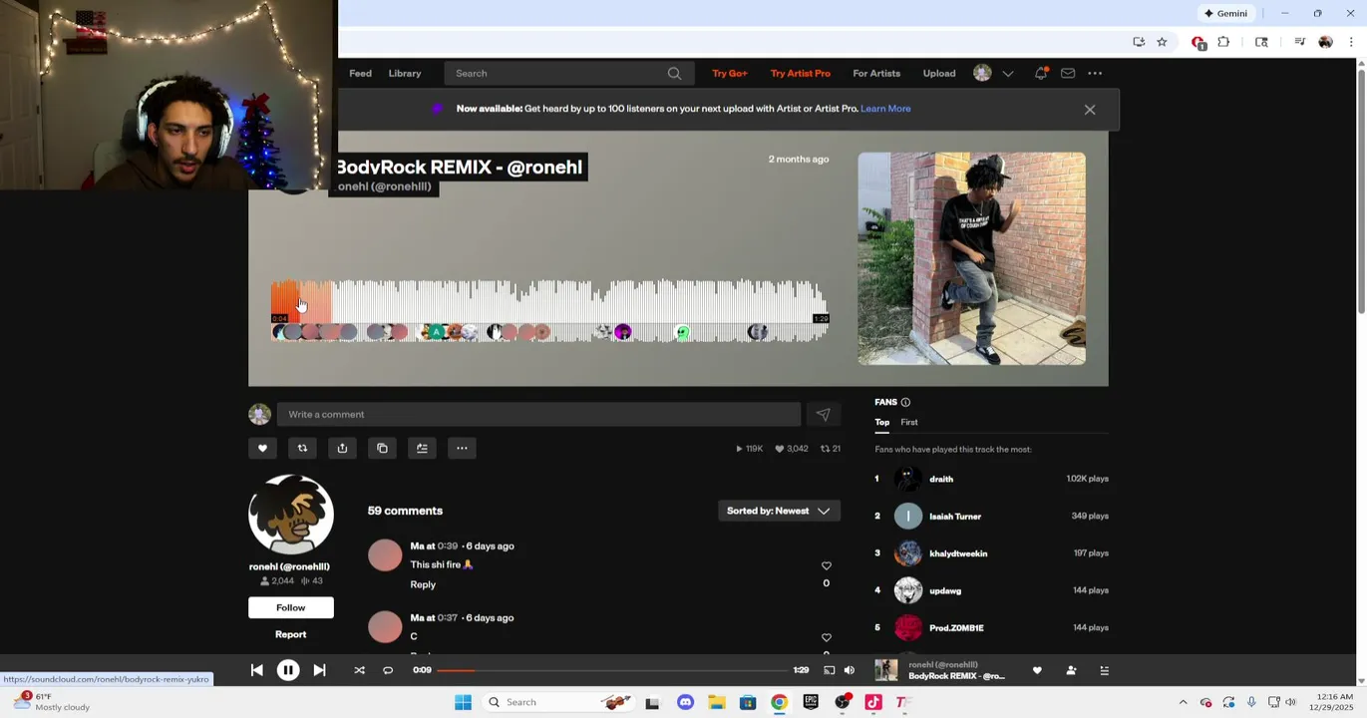Toggle shuffle in the player bar
Image resolution: width=1367 pixels, height=718 pixels.
(x=359, y=670)
